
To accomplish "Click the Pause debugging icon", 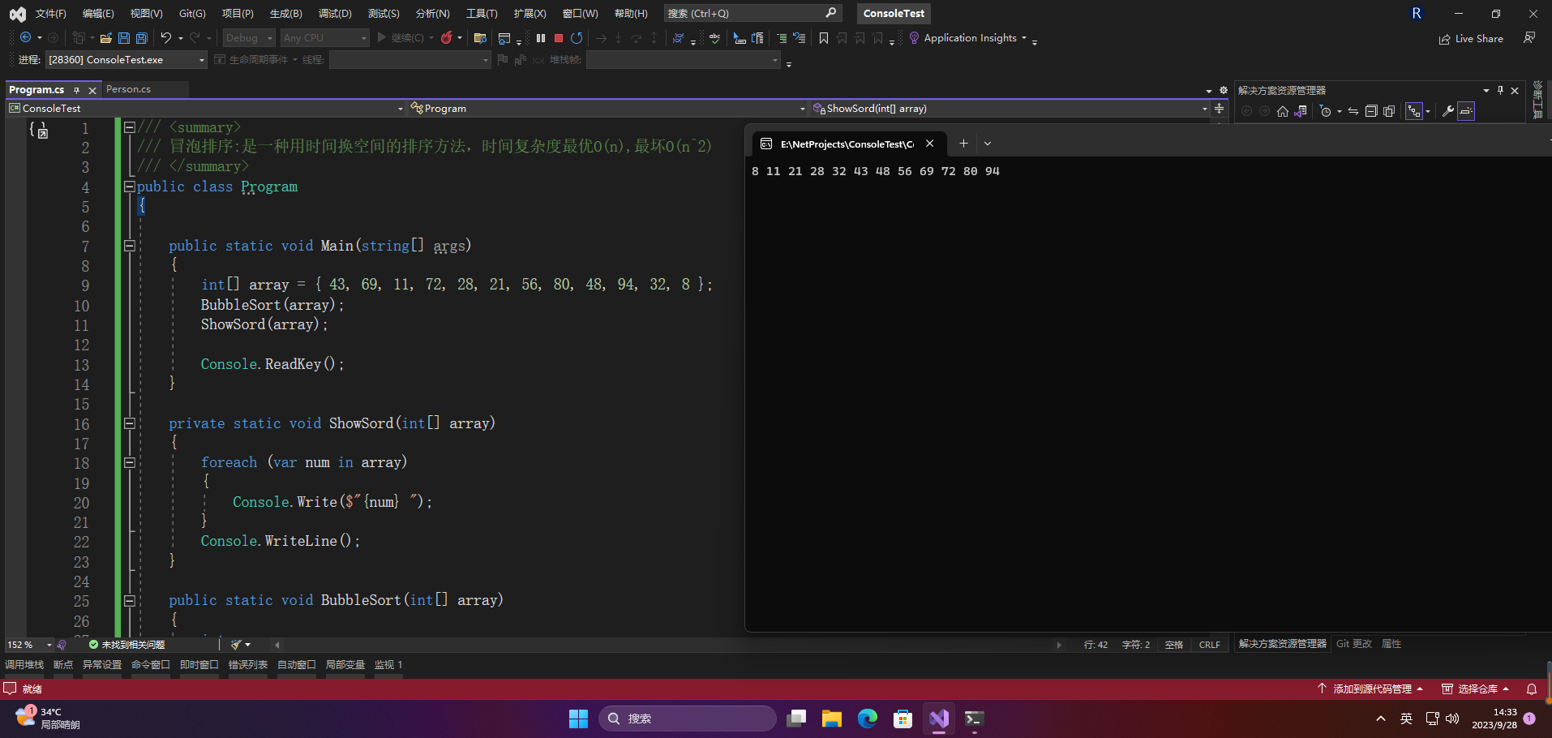I will (540, 37).
